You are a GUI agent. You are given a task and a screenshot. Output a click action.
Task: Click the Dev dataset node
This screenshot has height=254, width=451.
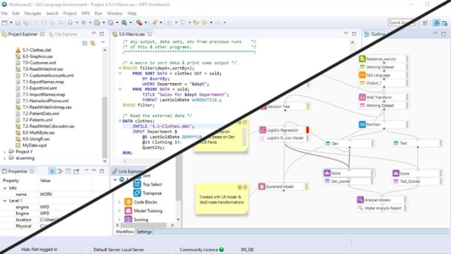pyautogui.click(x=349, y=143)
